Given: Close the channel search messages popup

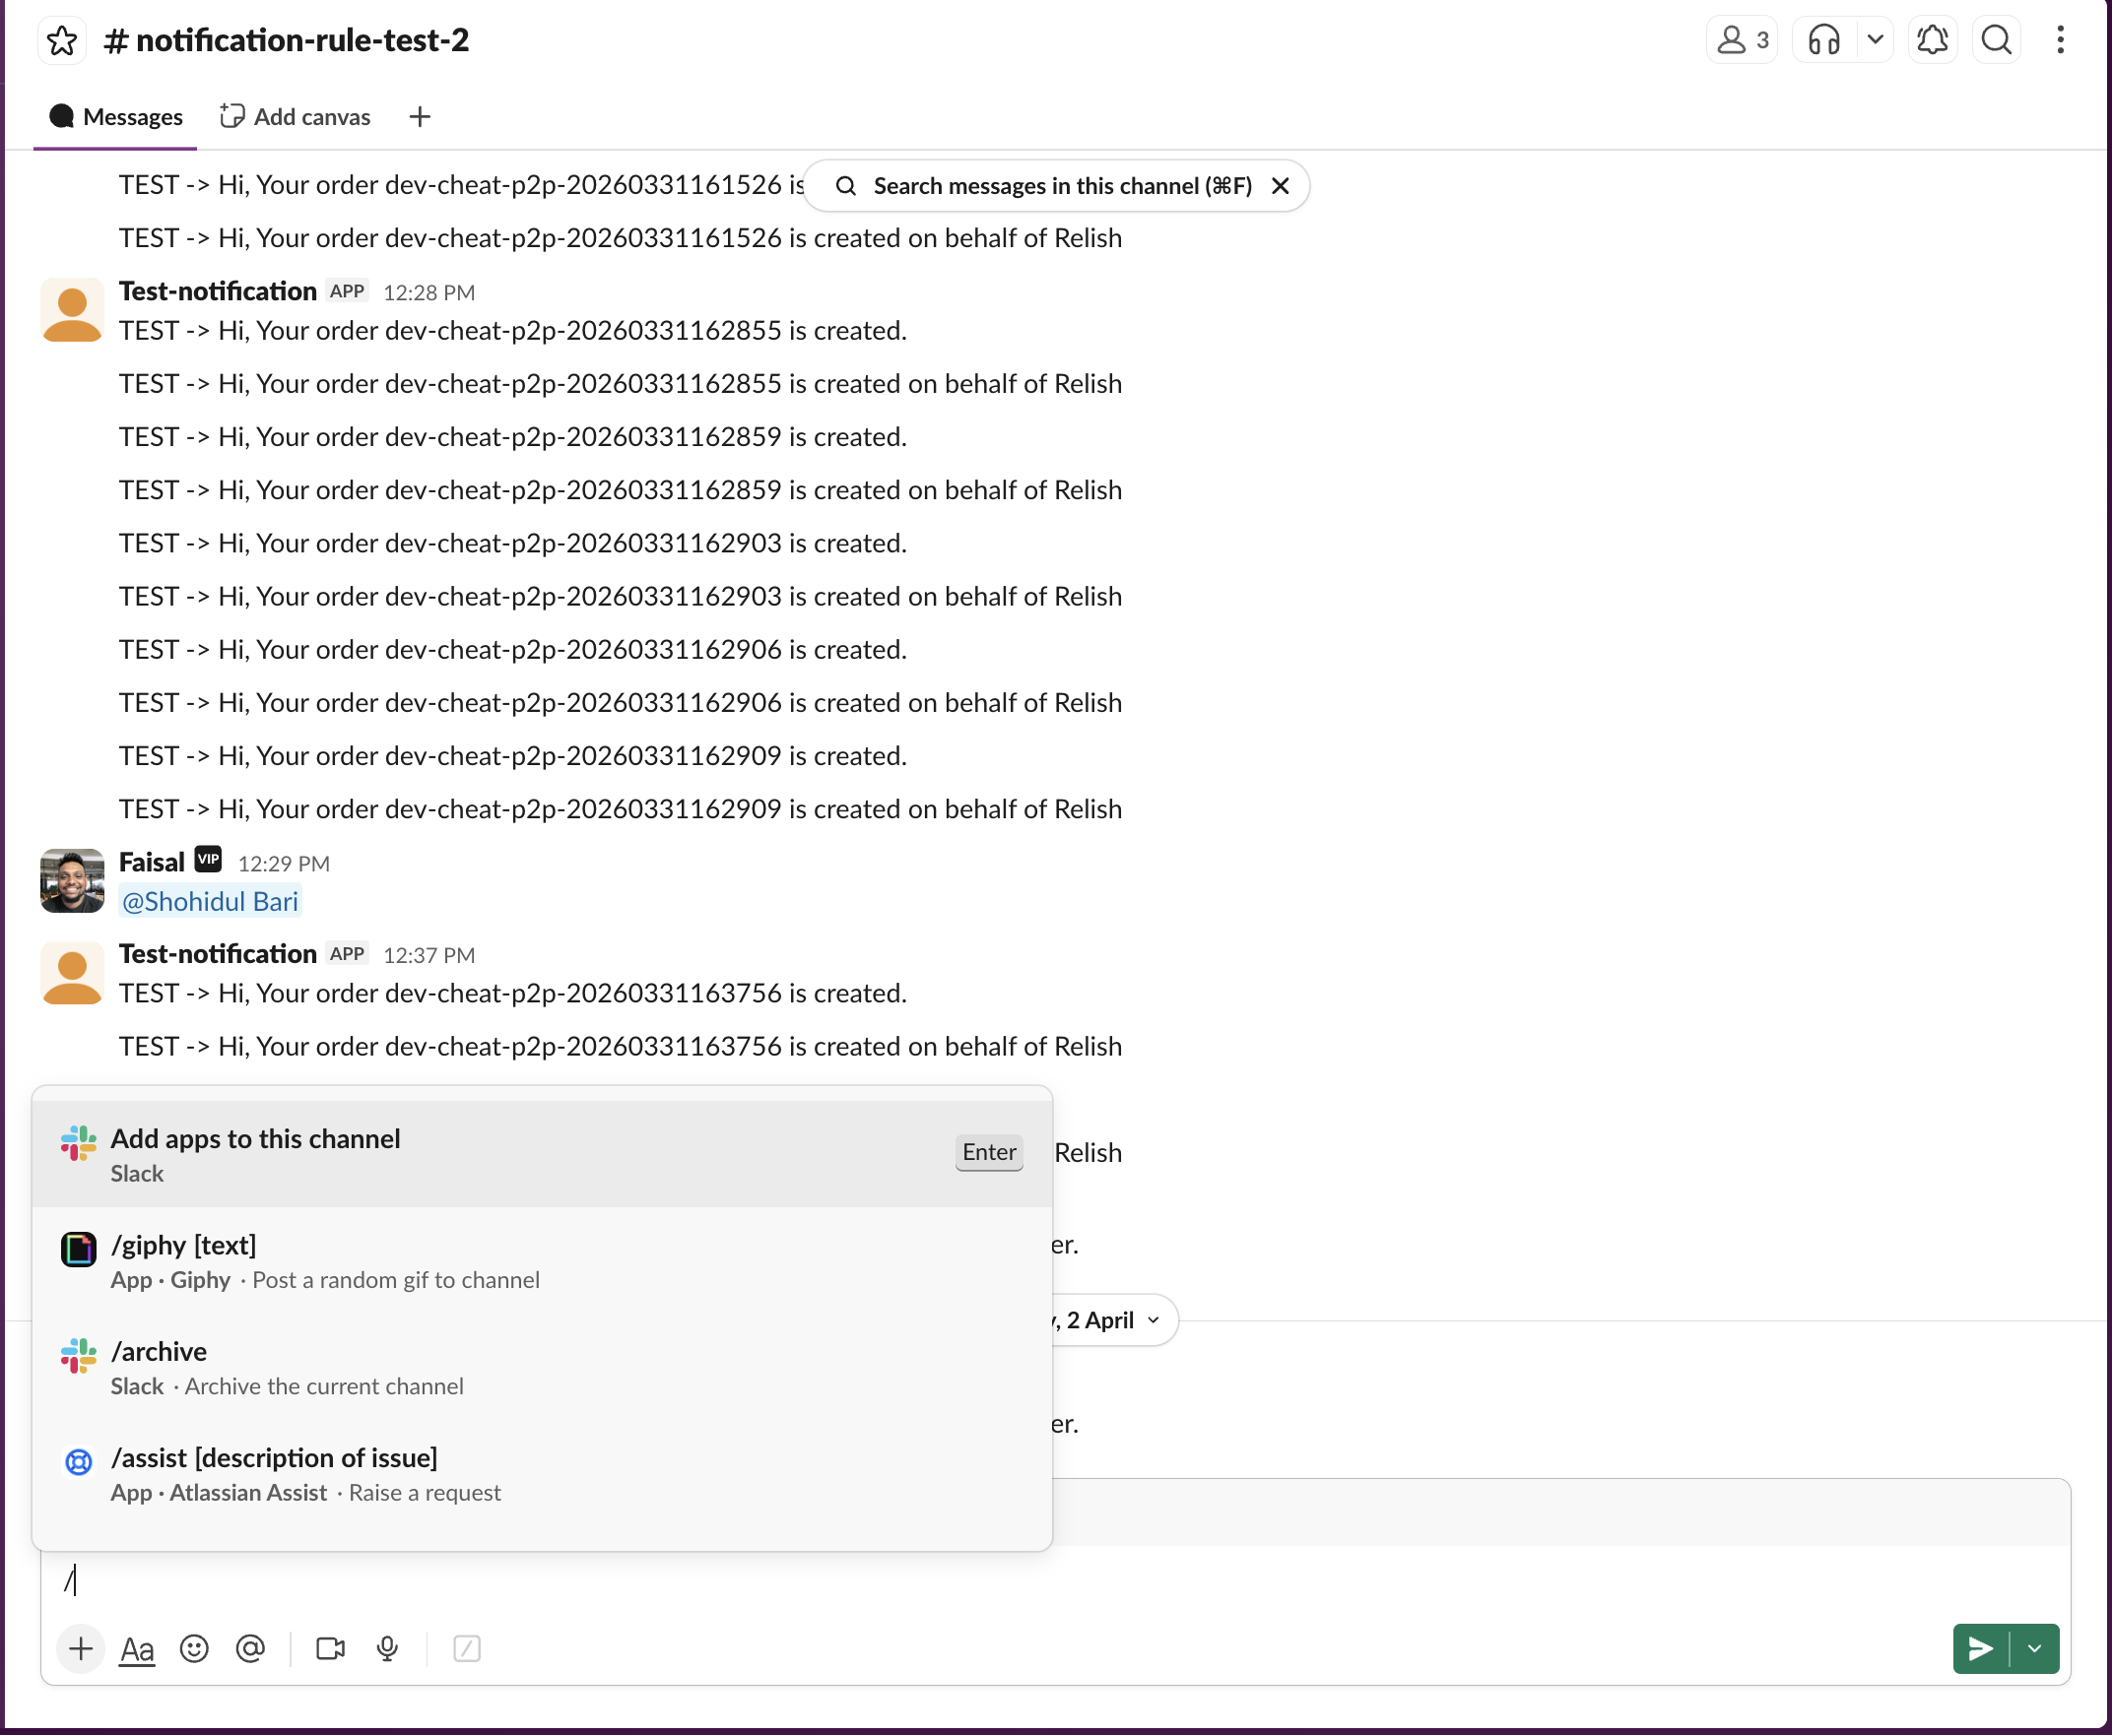Looking at the screenshot, I should [x=1280, y=186].
